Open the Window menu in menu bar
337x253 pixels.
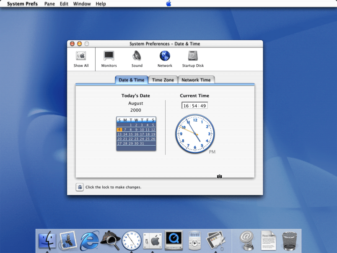click(x=82, y=4)
